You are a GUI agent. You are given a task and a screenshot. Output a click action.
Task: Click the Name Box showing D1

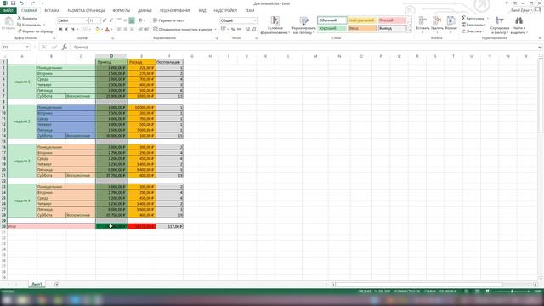(x=15, y=47)
